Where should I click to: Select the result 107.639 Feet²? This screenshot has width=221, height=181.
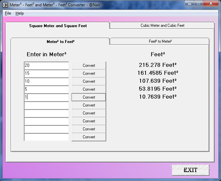158,81
